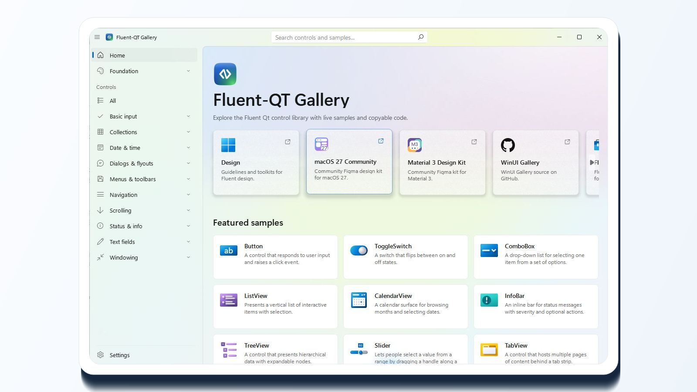Open the WinUI Gallery card title
The height and width of the screenshot is (392, 697).
[520, 162]
